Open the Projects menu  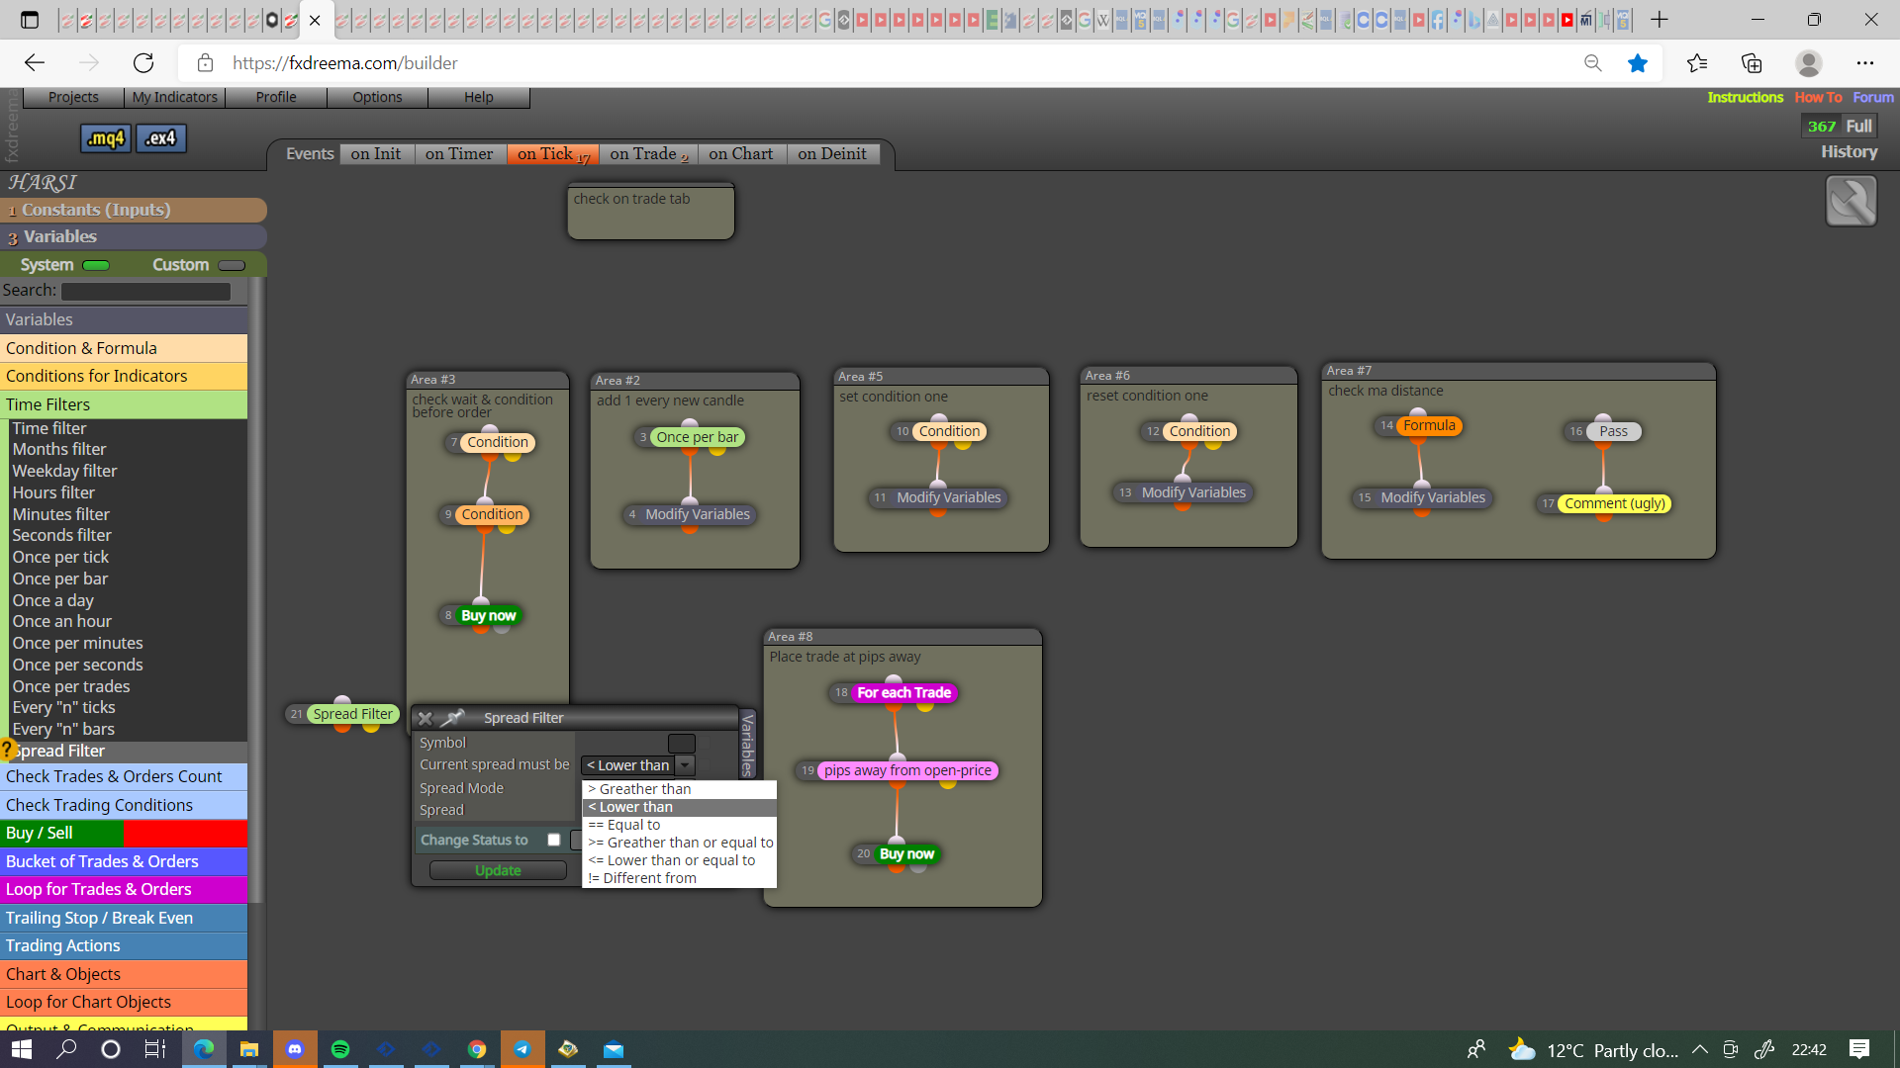pos(73,97)
